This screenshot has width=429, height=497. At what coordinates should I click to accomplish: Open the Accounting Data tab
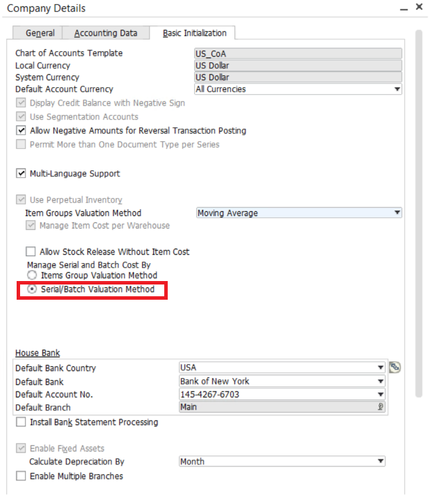105,33
